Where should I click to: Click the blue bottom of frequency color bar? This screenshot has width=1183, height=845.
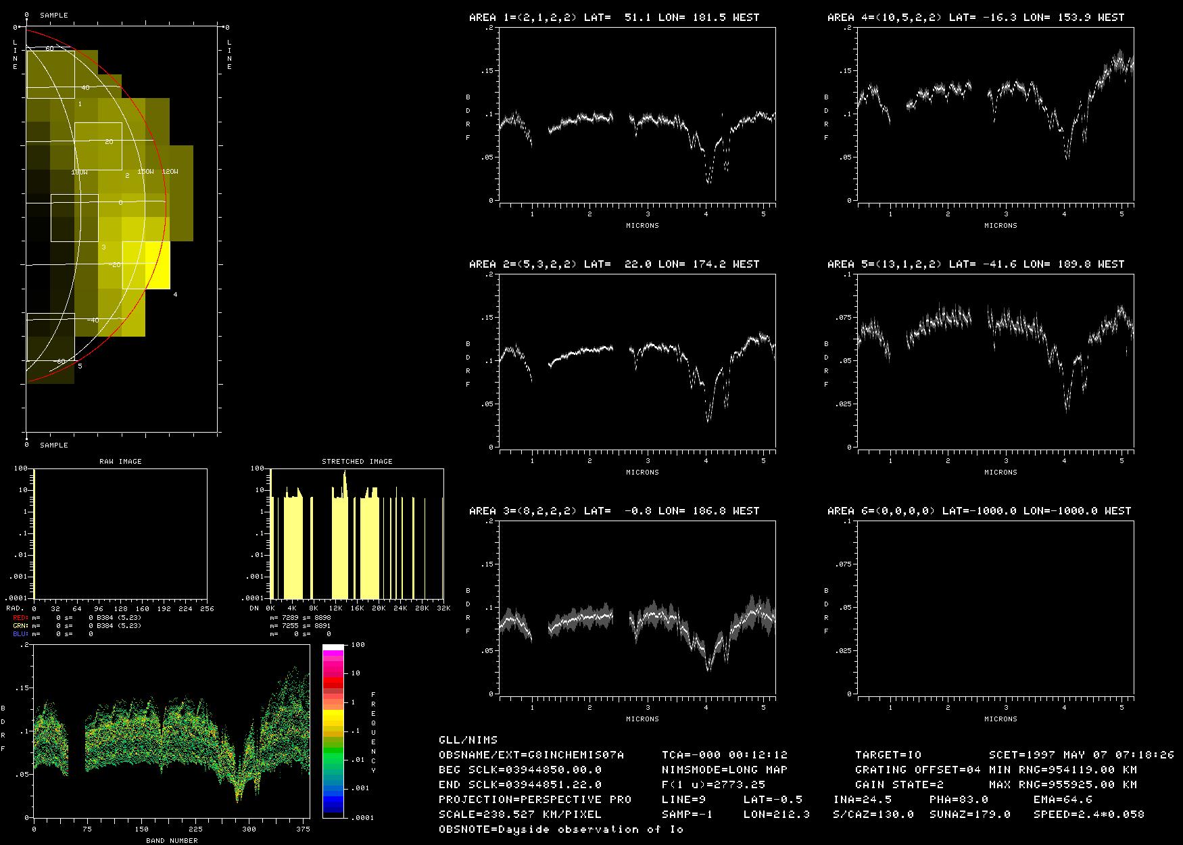333,804
